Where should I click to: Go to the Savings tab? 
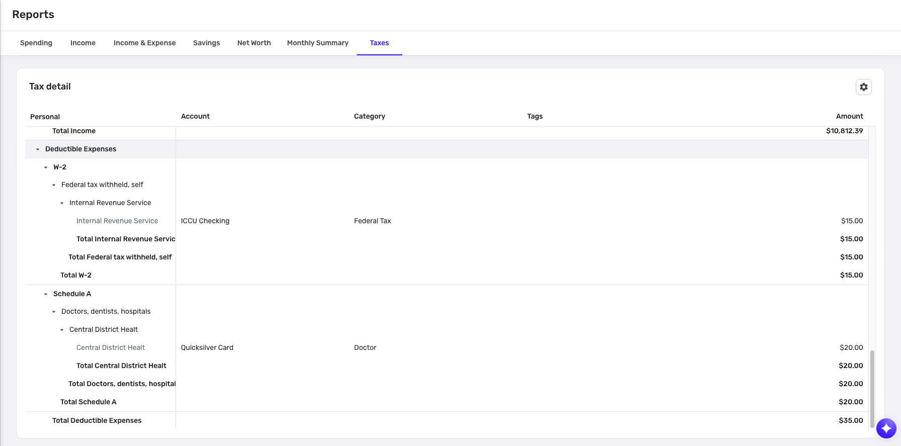pyautogui.click(x=207, y=43)
